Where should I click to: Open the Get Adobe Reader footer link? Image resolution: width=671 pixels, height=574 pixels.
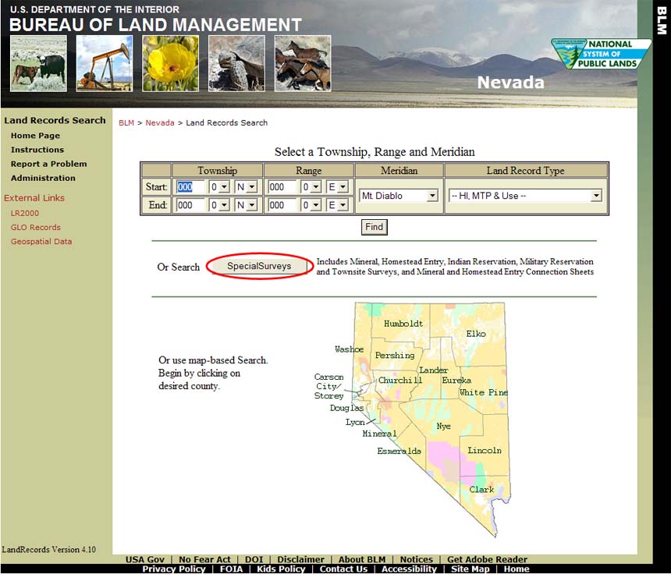click(x=488, y=559)
